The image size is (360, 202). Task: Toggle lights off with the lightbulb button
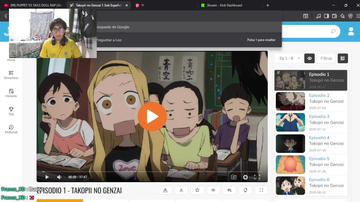coord(245,190)
